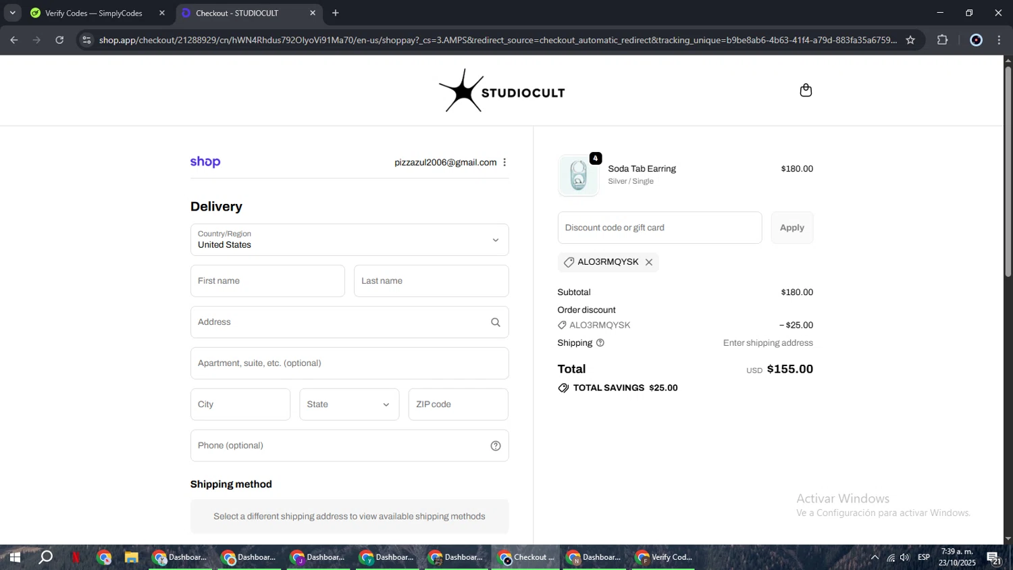Click the Last name field
This screenshot has height=570, width=1013.
pyautogui.click(x=431, y=281)
